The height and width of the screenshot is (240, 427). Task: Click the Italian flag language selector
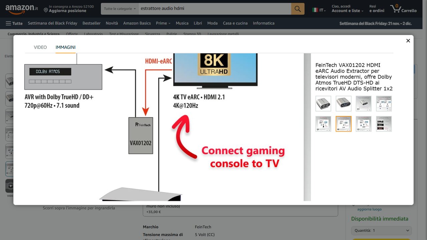click(x=319, y=10)
